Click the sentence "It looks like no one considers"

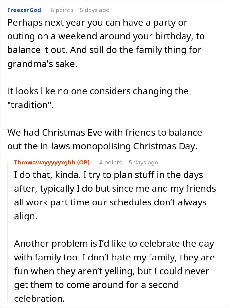tap(97, 91)
